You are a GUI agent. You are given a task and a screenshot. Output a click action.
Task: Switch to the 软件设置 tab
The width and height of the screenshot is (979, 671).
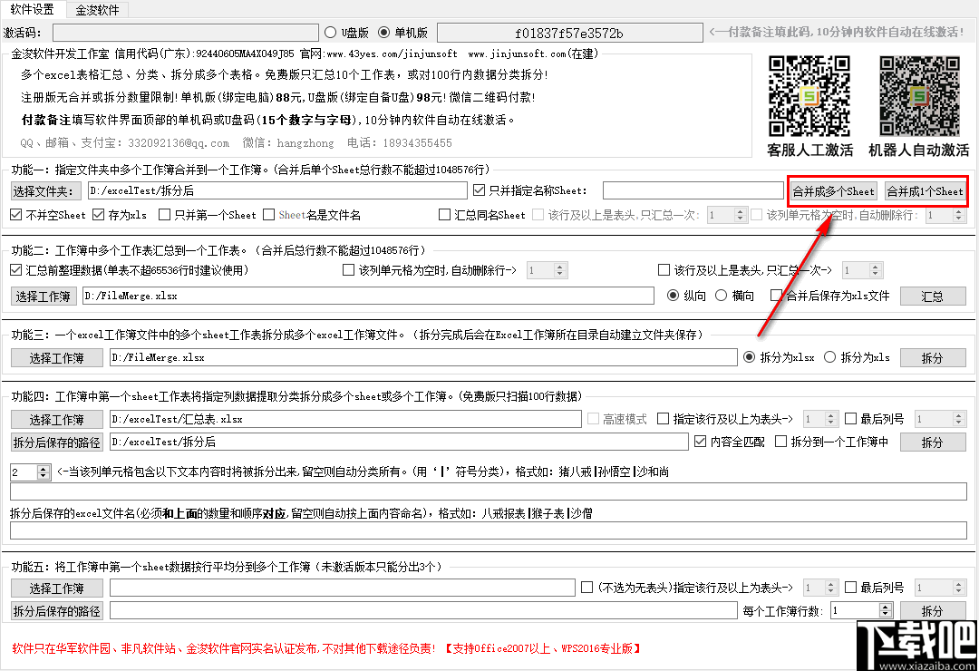tap(31, 12)
